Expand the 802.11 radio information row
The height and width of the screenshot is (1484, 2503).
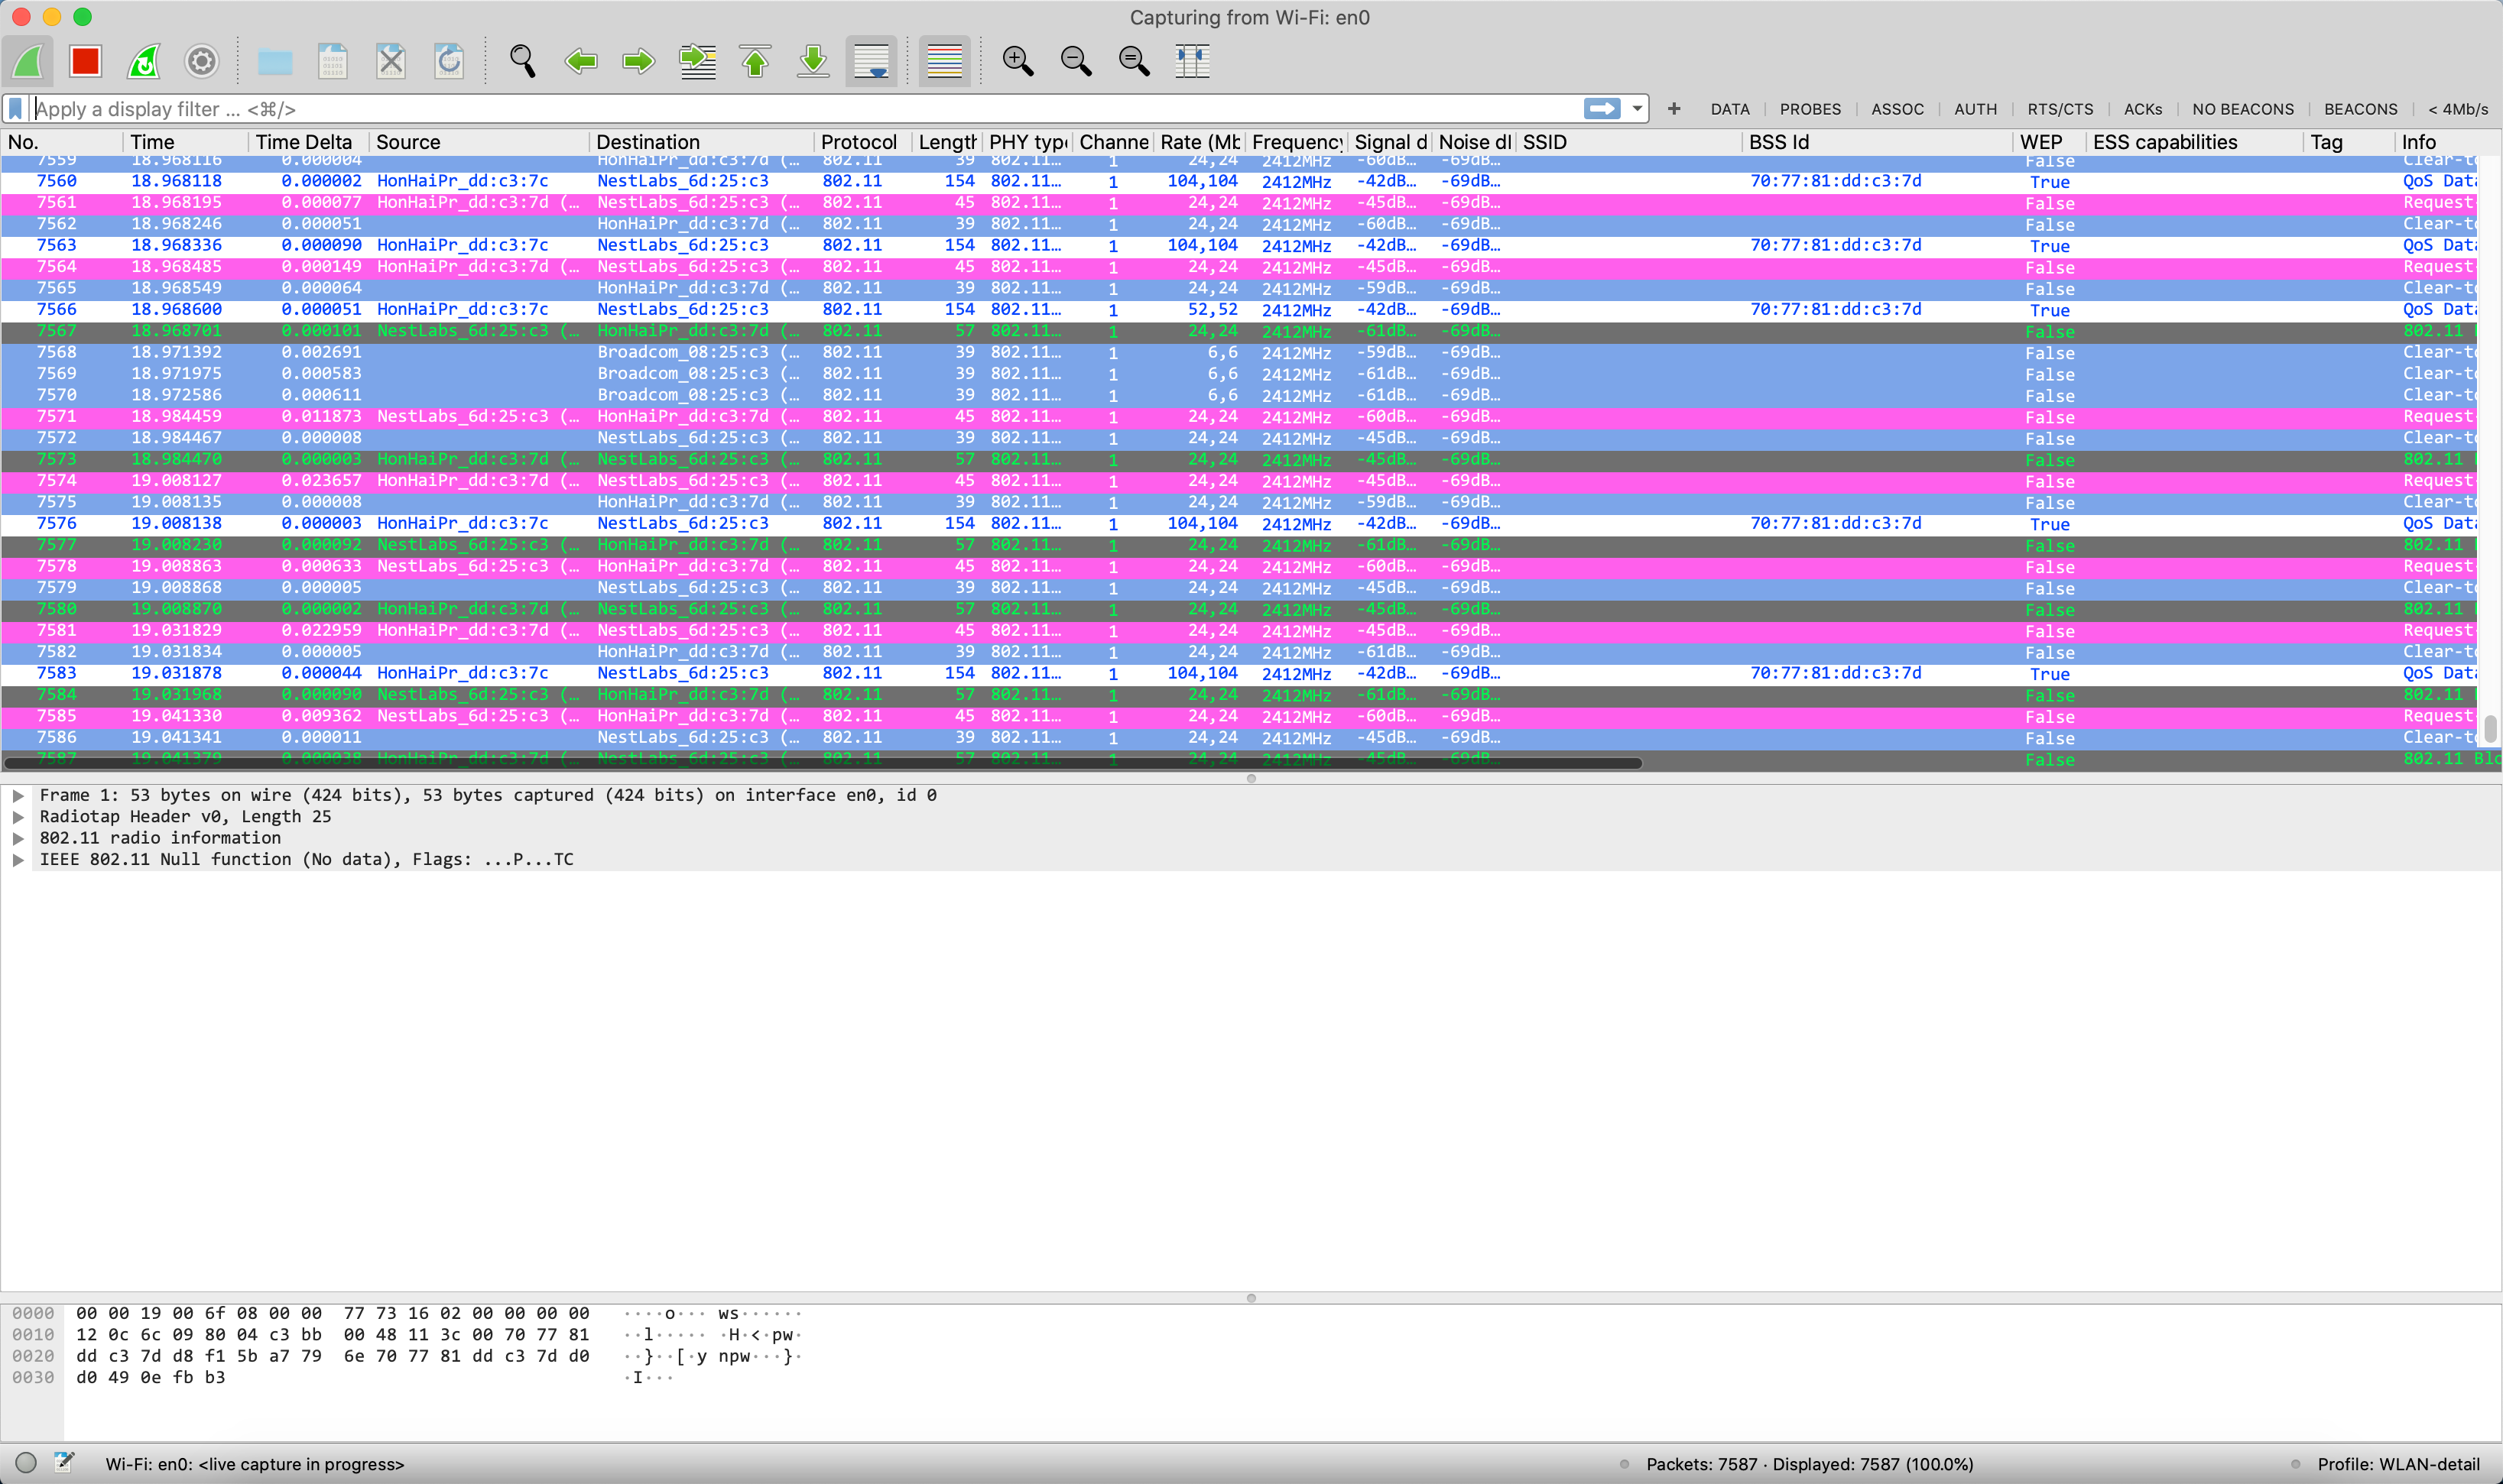[x=18, y=838]
